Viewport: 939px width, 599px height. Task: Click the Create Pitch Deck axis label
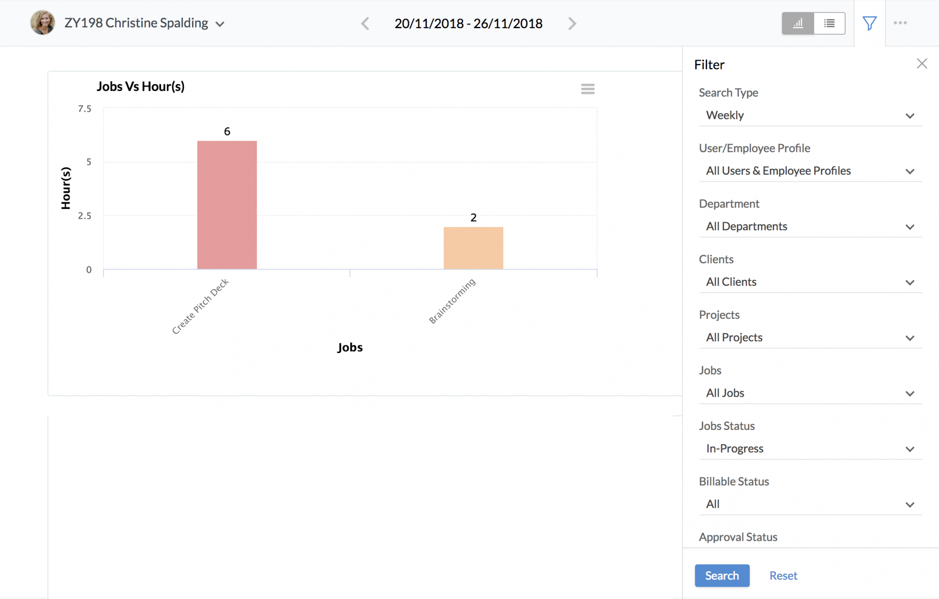coord(200,306)
